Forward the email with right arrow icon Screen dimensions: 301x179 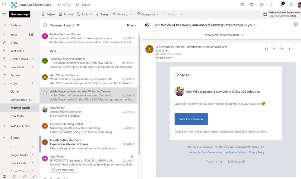[x=289, y=49]
